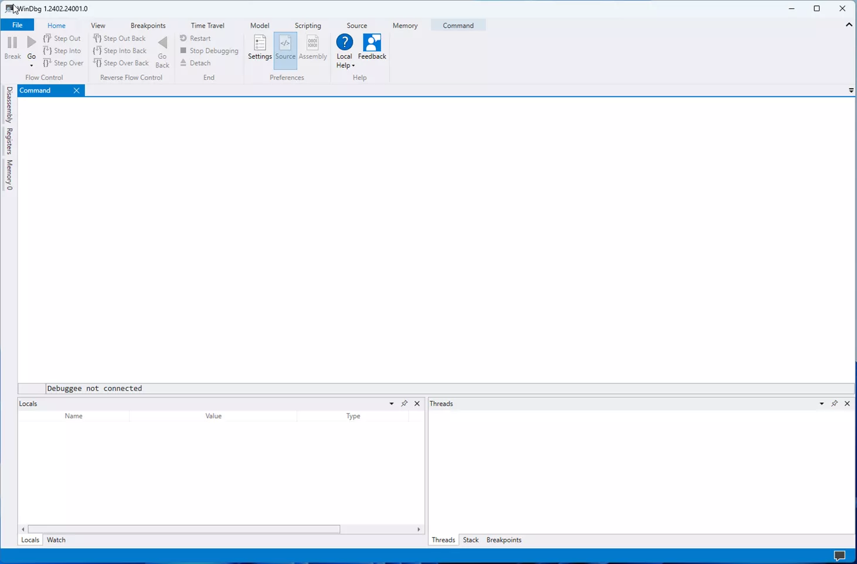
Task: Switch to the Home ribbon tab
Action: [56, 25]
